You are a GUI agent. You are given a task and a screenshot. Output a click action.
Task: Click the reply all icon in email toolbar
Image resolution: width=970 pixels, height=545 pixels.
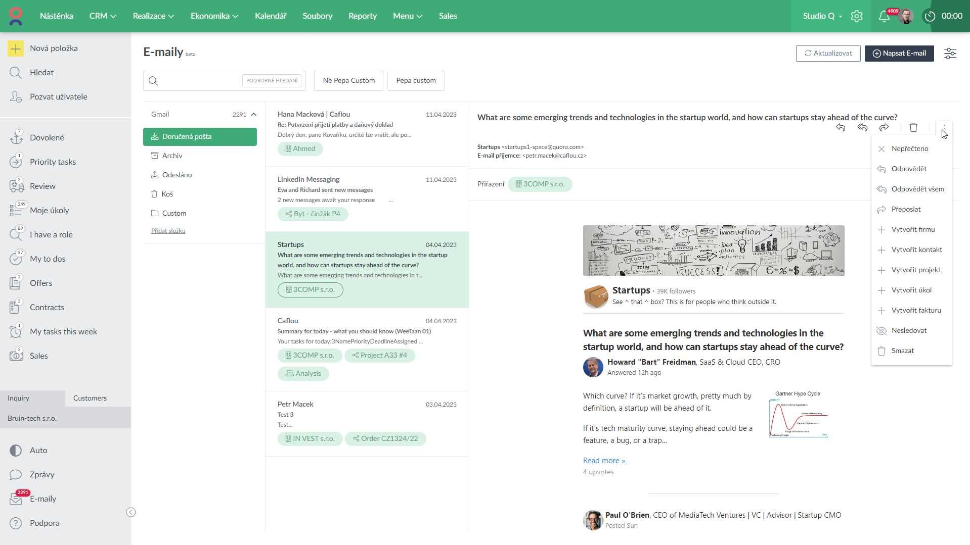(862, 127)
